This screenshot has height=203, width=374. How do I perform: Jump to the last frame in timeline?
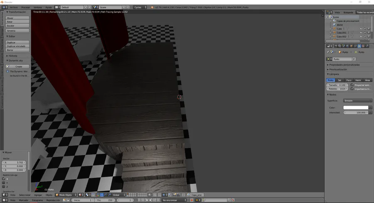tap(158, 200)
